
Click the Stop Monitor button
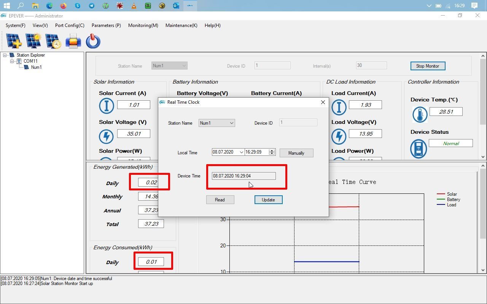(x=427, y=66)
